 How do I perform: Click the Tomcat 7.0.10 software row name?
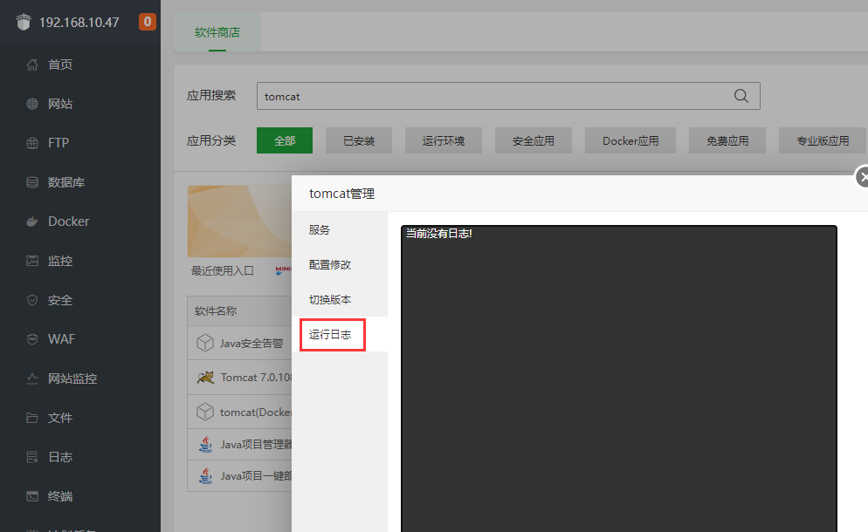point(257,377)
